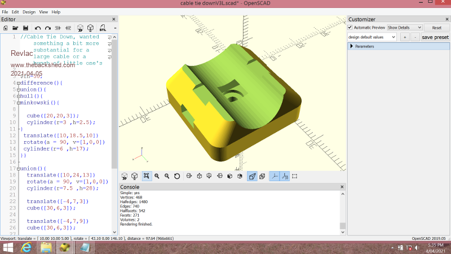Click the Undo arrow in editor toolbar
The width and height of the screenshot is (451, 254).
point(38,28)
